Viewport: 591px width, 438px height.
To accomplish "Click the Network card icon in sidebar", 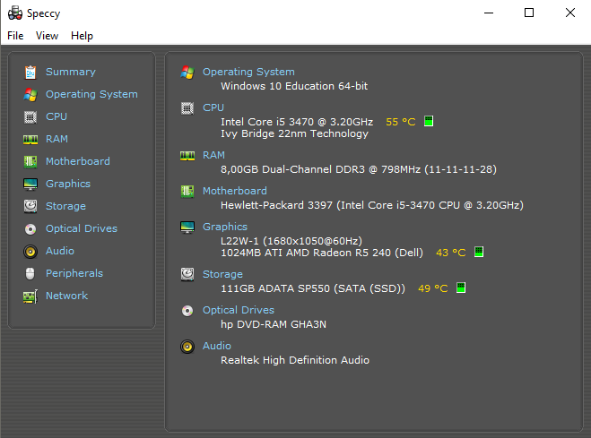I will tap(30, 296).
